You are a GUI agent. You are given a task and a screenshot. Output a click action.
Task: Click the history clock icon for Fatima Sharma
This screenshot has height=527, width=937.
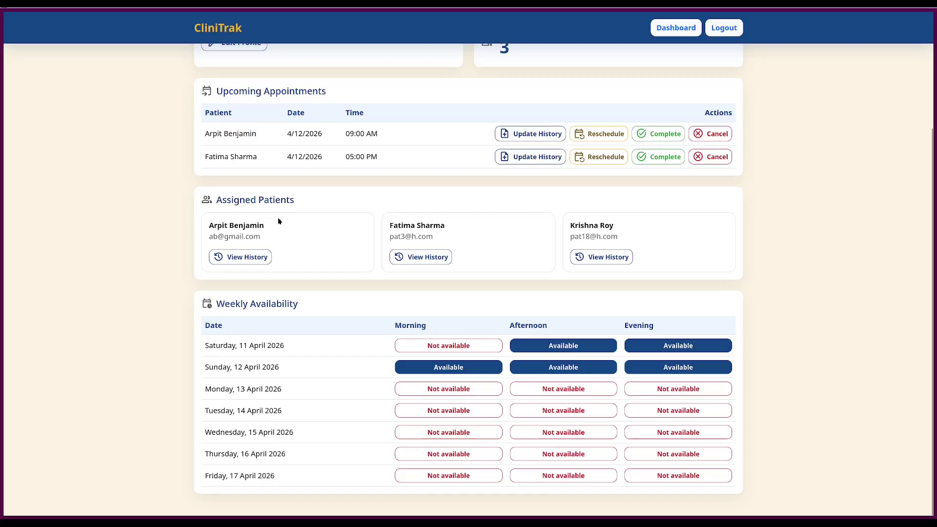pyautogui.click(x=399, y=257)
